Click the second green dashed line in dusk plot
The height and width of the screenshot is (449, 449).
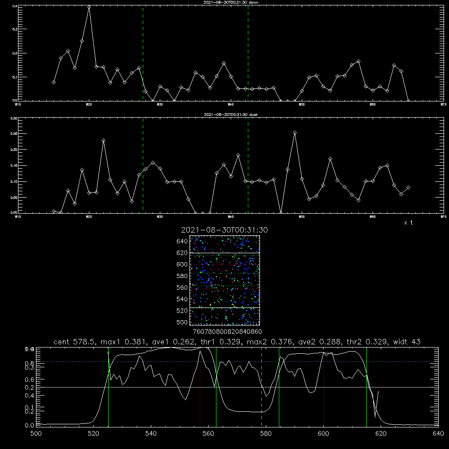[248, 165]
